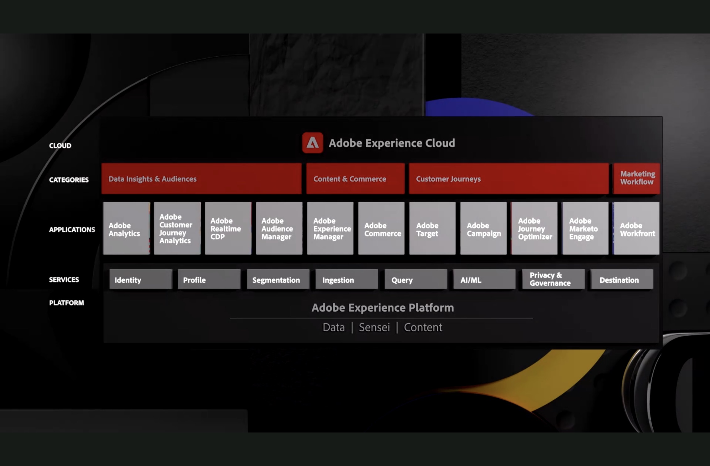Click the word Content under the platform heading
The width and height of the screenshot is (710, 466).
pos(423,327)
